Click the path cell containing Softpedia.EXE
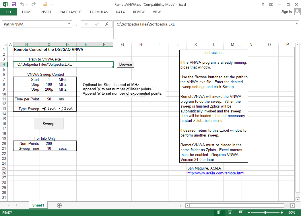This screenshot has height=216, width=301. pos(63,65)
